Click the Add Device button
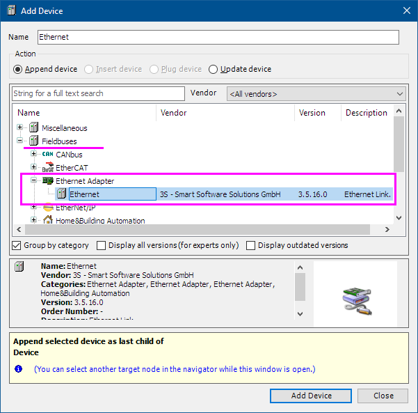The width and height of the screenshot is (418, 413). click(311, 396)
